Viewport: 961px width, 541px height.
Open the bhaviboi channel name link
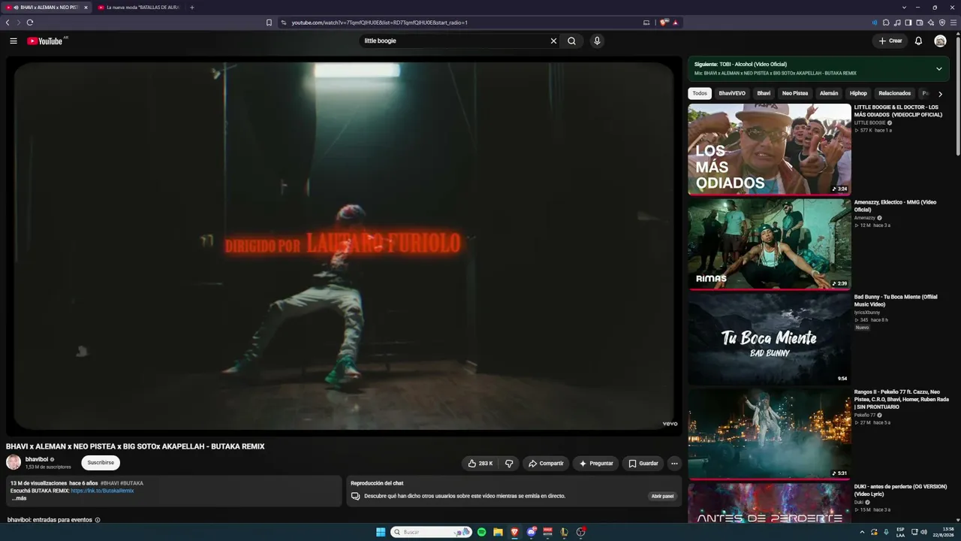(x=37, y=459)
